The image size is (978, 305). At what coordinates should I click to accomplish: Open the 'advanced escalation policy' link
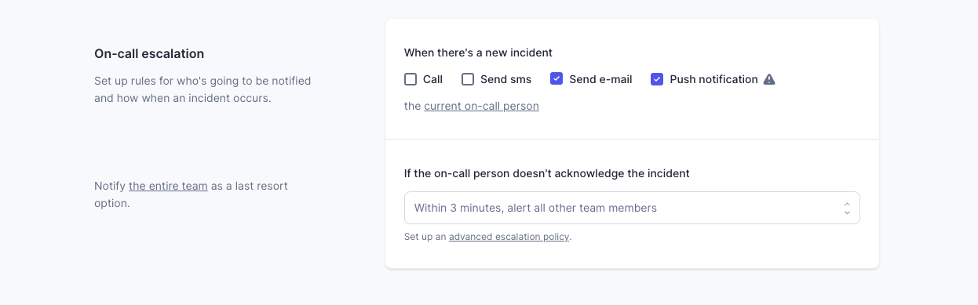[x=509, y=236]
